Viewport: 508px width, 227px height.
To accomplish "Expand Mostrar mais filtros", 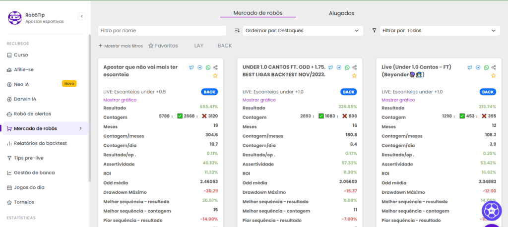I will point(121,46).
